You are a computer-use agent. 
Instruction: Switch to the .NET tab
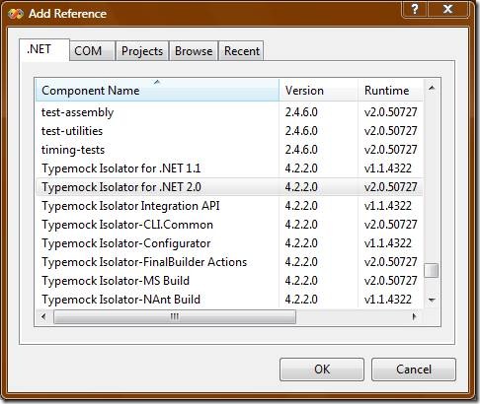(44, 49)
